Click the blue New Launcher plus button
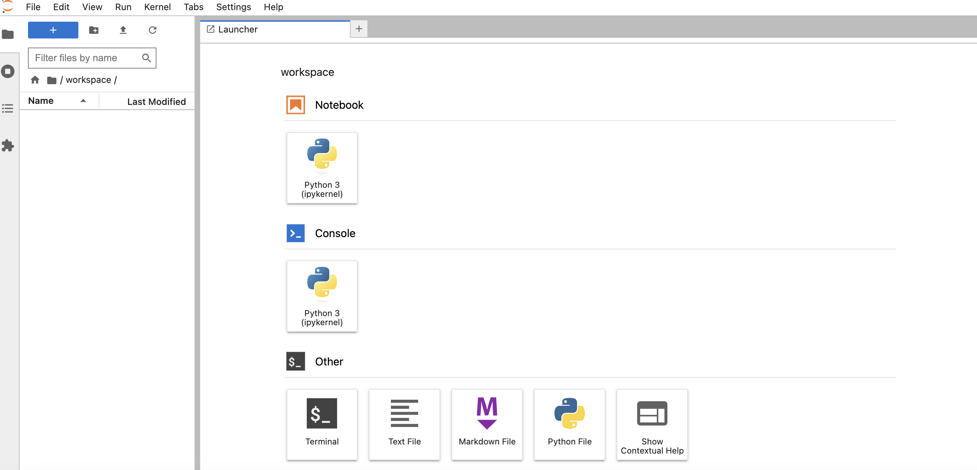Screen dimensions: 977x470 53,30
